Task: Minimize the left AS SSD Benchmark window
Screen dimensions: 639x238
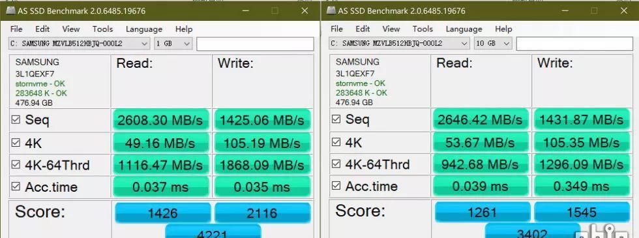Action: [x=245, y=11]
